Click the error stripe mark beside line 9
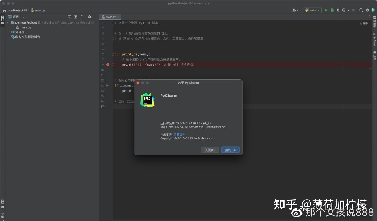 [x=370, y=68]
